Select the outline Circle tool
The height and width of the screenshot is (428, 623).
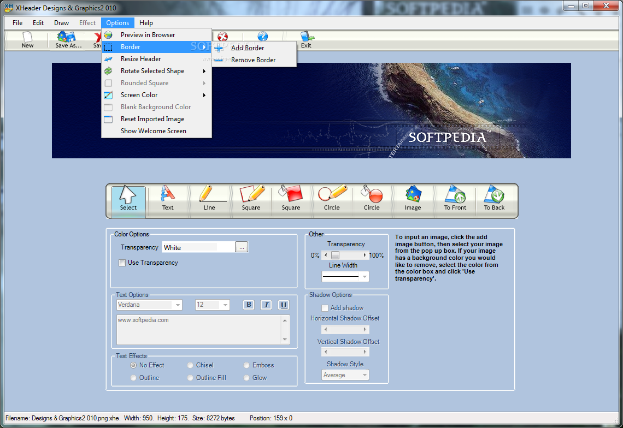coord(332,198)
